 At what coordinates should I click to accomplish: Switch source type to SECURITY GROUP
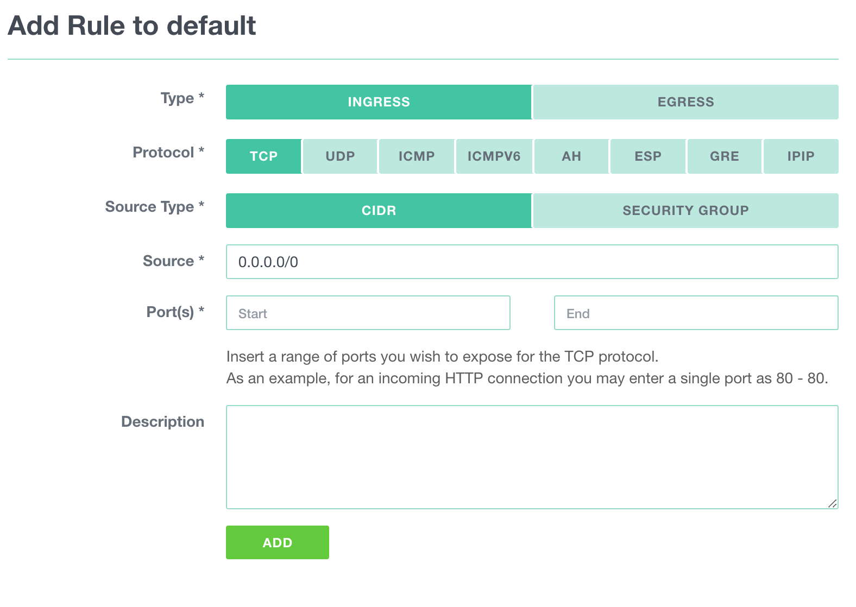point(685,211)
